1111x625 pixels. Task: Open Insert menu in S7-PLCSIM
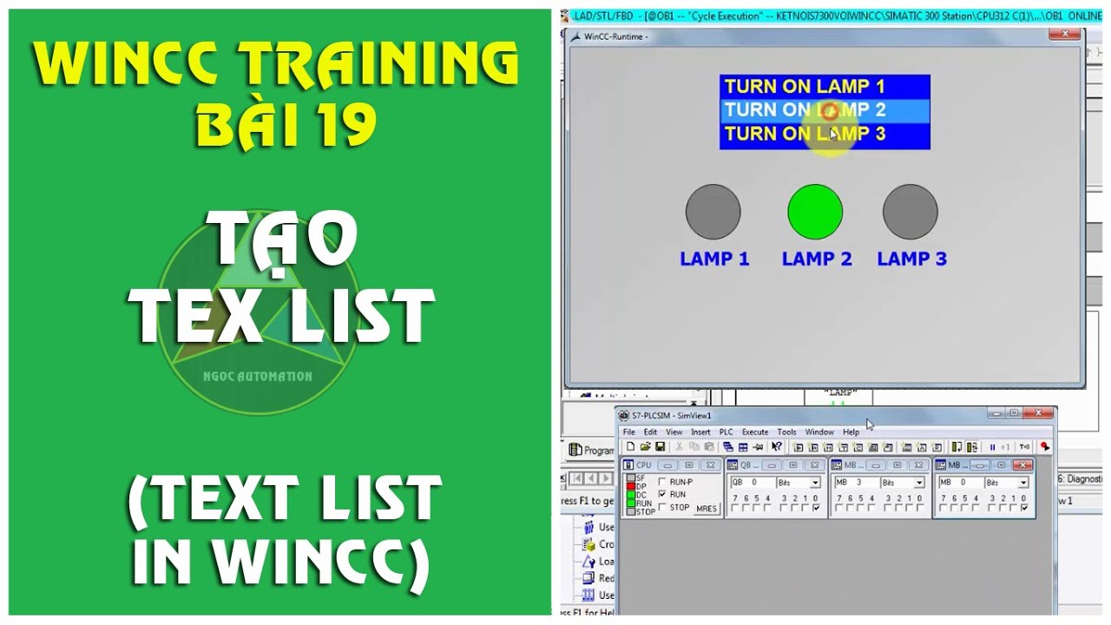(x=700, y=431)
